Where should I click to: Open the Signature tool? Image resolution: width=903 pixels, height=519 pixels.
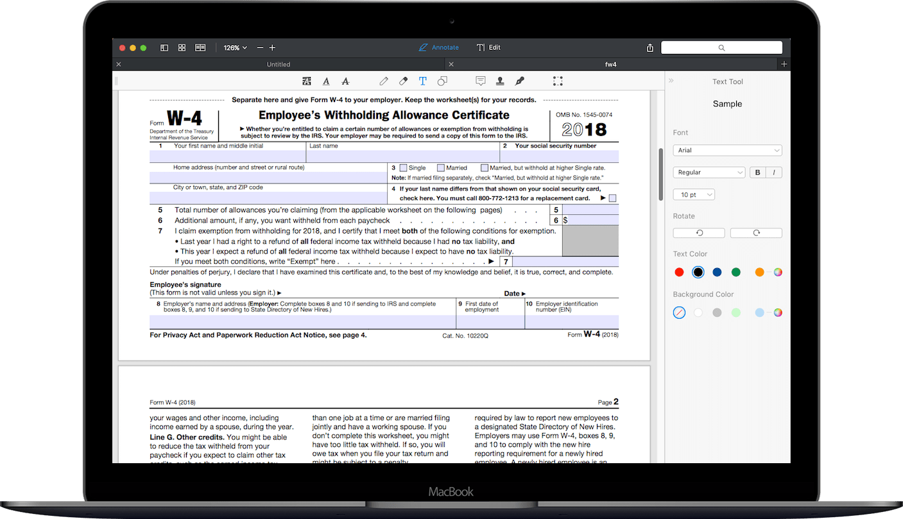(x=520, y=81)
